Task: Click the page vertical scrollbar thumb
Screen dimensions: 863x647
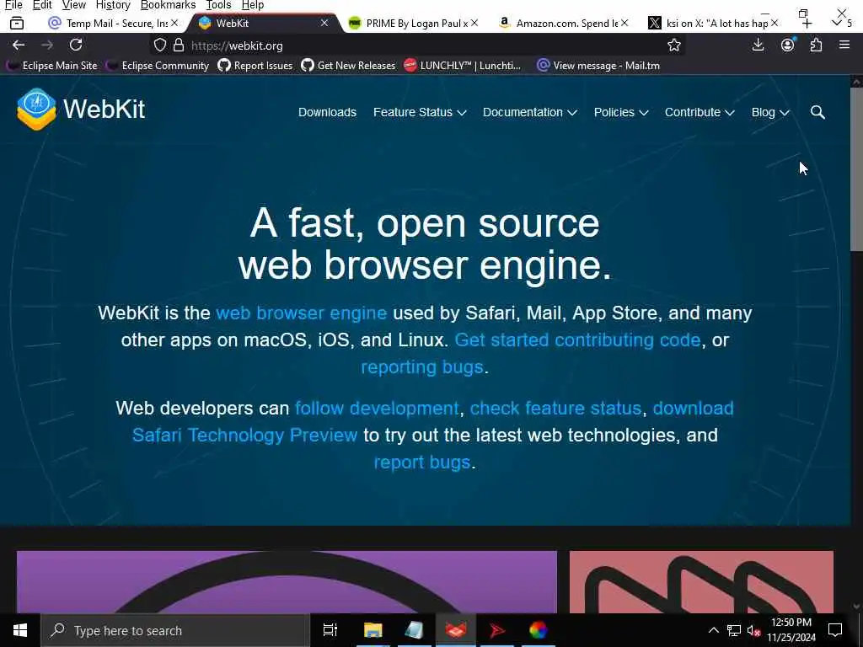Action: point(856,169)
